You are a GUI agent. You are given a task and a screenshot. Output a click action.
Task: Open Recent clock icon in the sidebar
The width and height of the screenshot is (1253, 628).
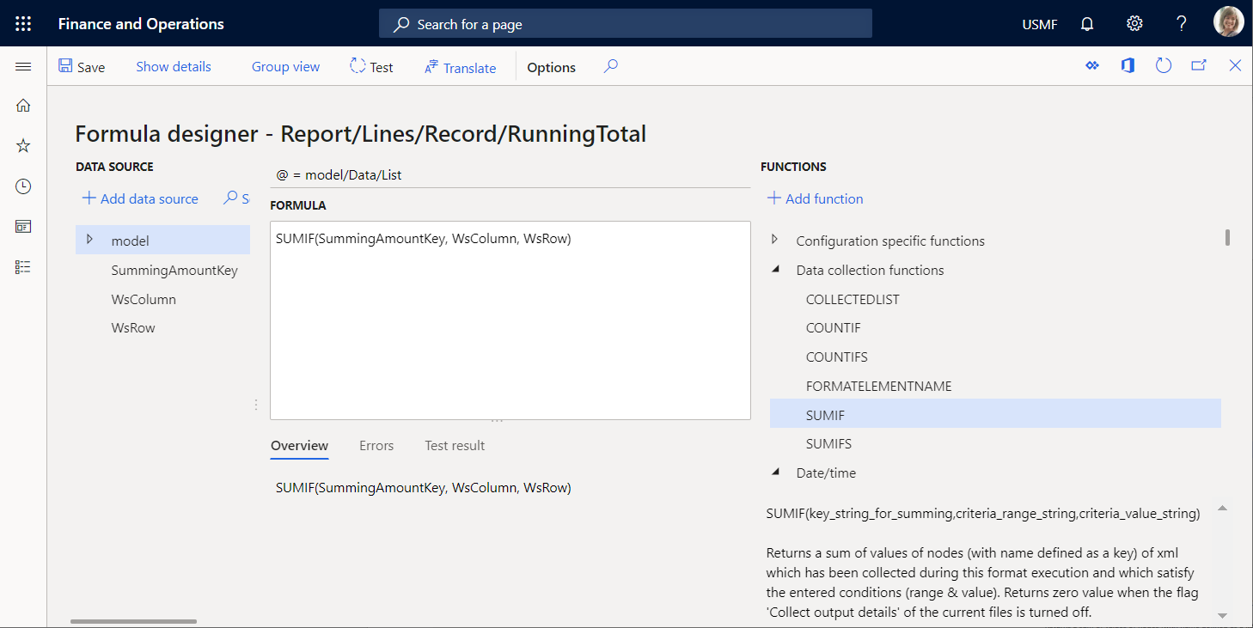pos(23,186)
